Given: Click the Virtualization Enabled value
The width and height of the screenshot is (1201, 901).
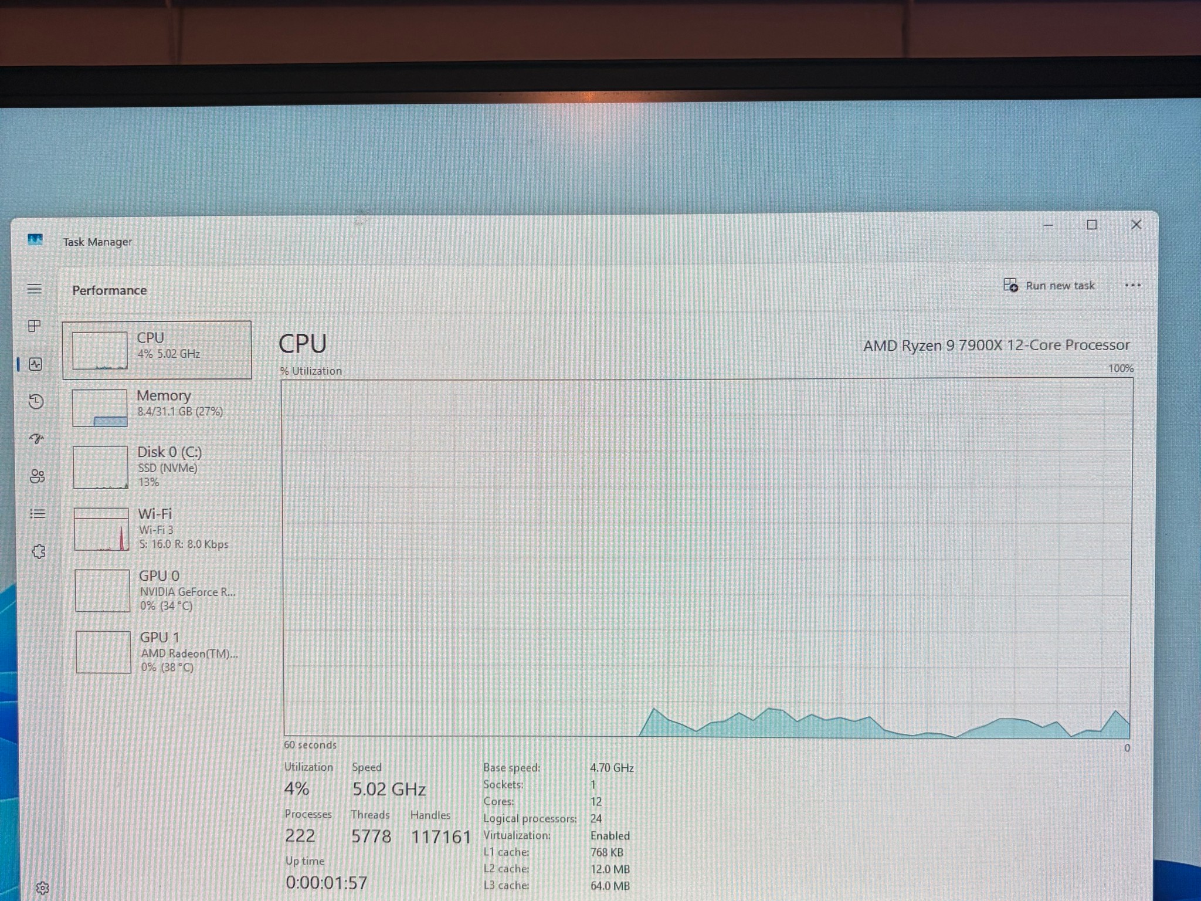Looking at the screenshot, I should point(610,836).
